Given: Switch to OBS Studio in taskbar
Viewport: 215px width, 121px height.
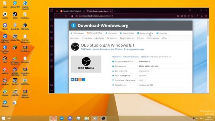Looking at the screenshot, I should 103,118.
